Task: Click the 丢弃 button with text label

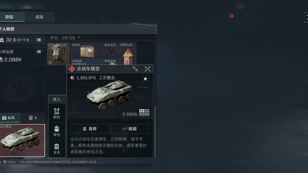Action: pyautogui.click(x=90, y=129)
